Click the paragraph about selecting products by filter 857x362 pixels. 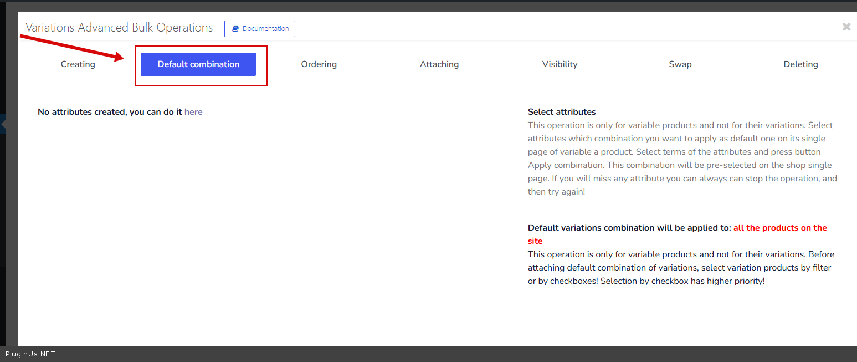[681, 268]
